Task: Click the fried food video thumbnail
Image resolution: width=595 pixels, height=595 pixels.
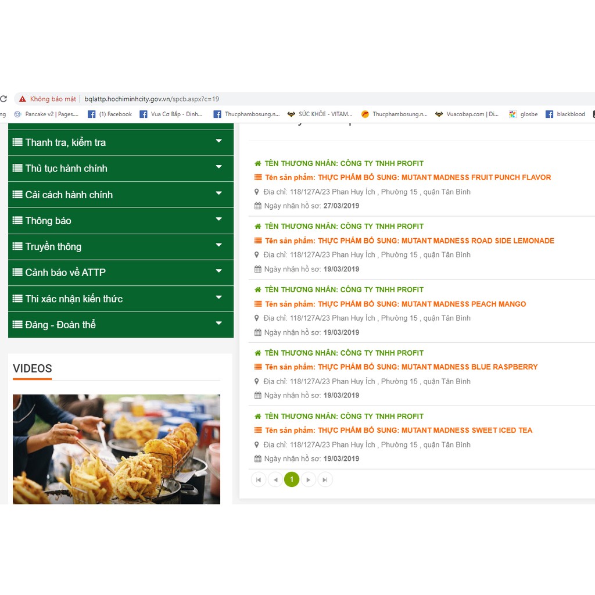Action: (x=116, y=449)
